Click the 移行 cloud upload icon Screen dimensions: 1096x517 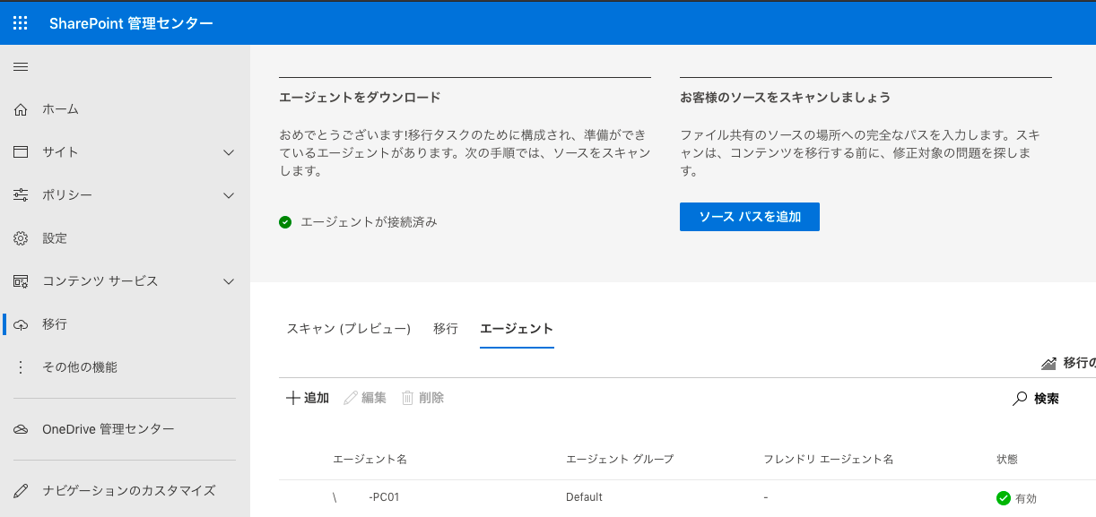pyautogui.click(x=21, y=324)
